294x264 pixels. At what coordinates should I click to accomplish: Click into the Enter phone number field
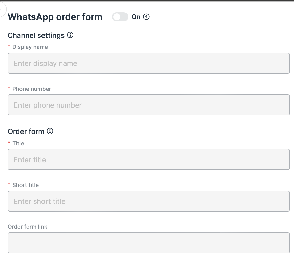149,105
